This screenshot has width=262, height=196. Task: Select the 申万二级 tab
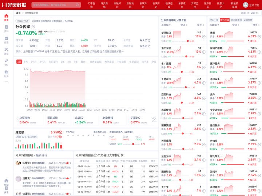coord(225,20)
